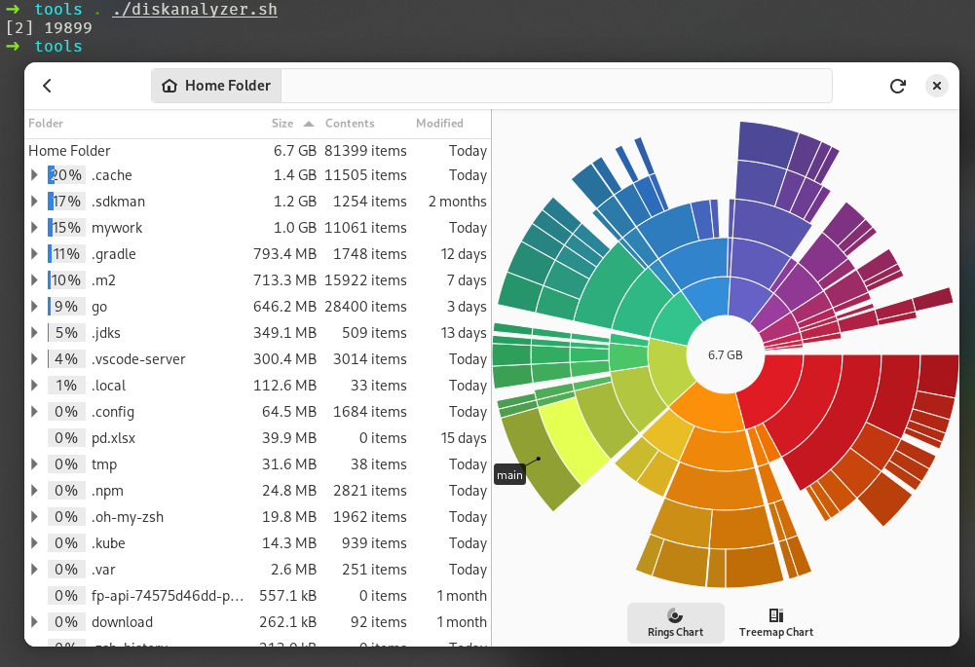The width and height of the screenshot is (975, 667).
Task: Click the 2 months modified value
Action: [457, 202]
